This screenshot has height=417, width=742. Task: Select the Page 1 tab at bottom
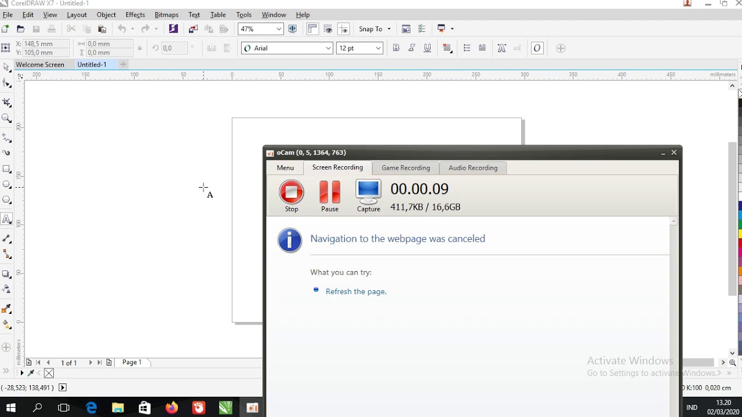point(132,363)
